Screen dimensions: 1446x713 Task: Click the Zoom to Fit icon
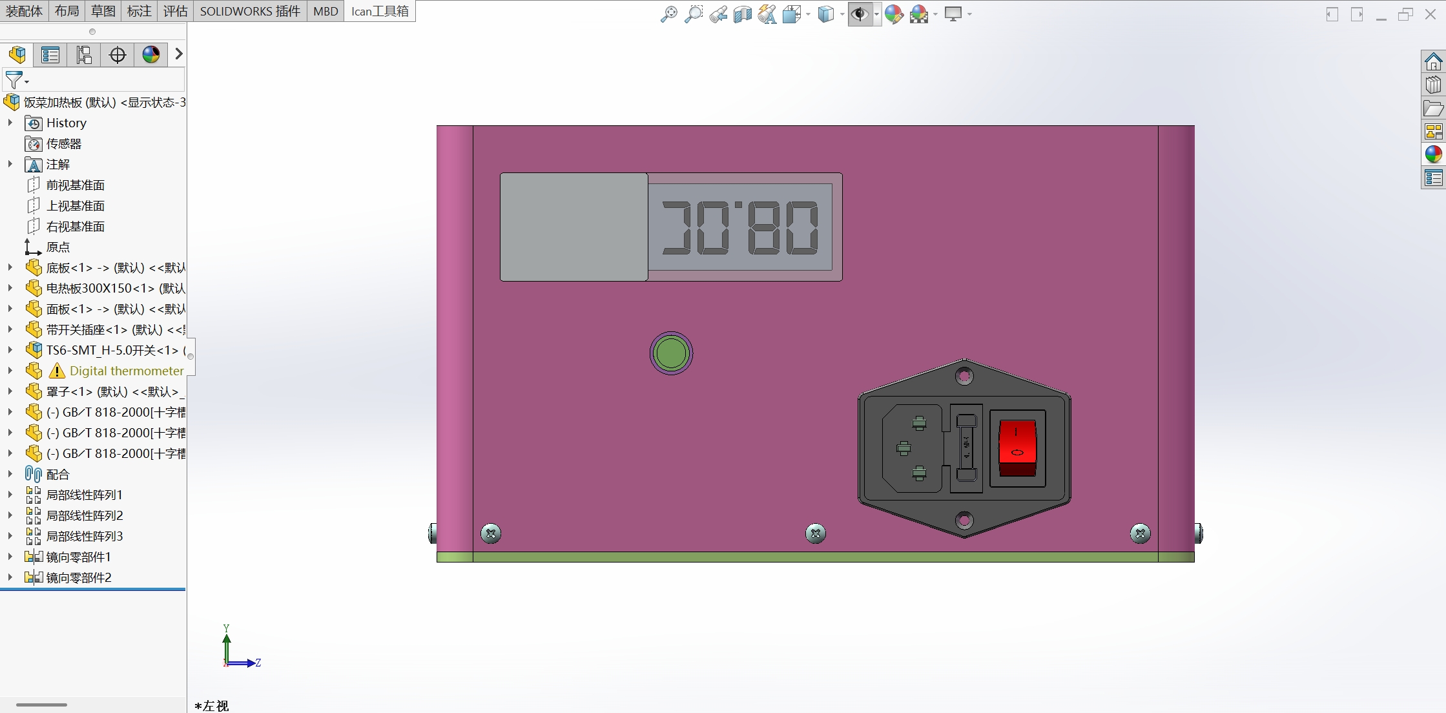coord(668,14)
